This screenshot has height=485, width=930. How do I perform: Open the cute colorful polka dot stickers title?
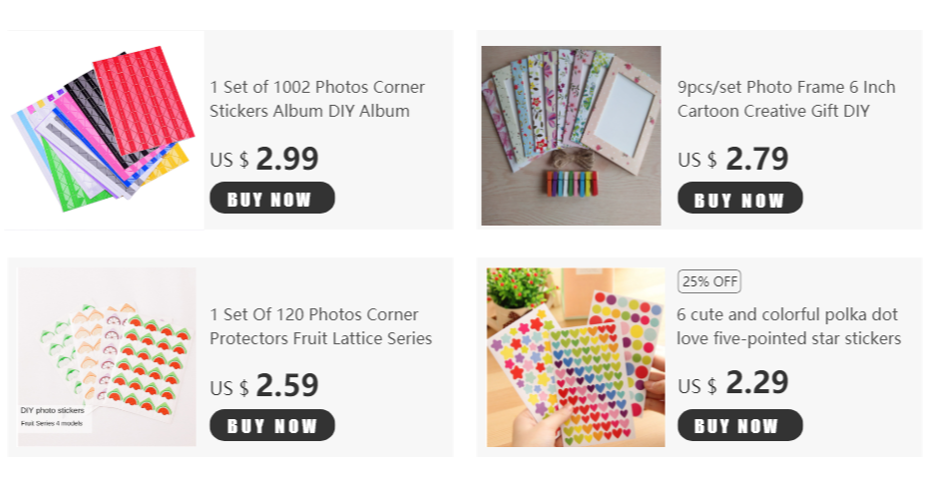point(789,326)
